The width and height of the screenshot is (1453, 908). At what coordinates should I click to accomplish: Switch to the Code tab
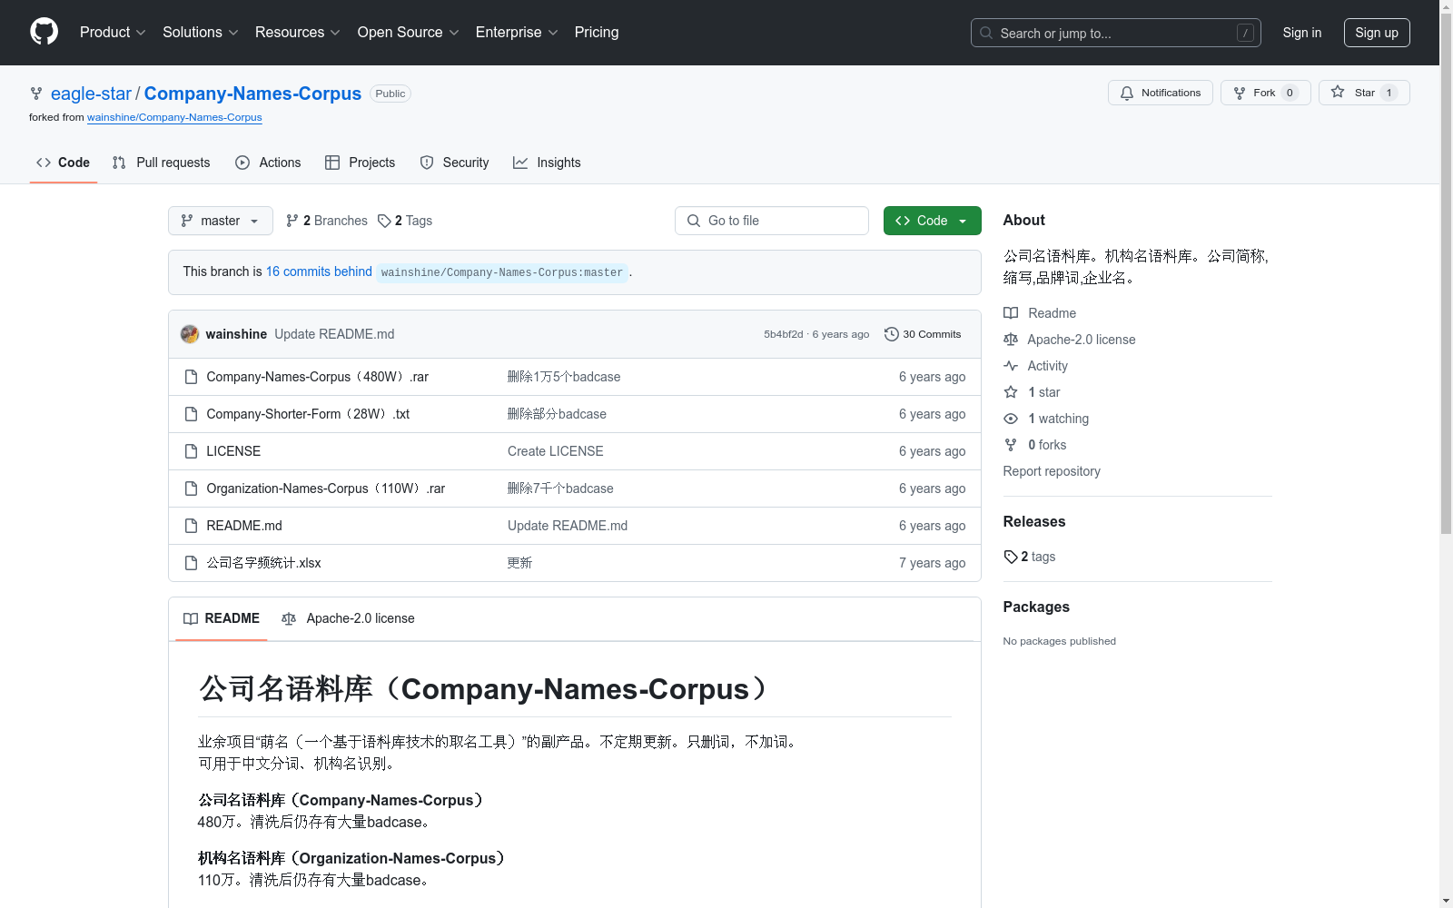pyautogui.click(x=63, y=163)
